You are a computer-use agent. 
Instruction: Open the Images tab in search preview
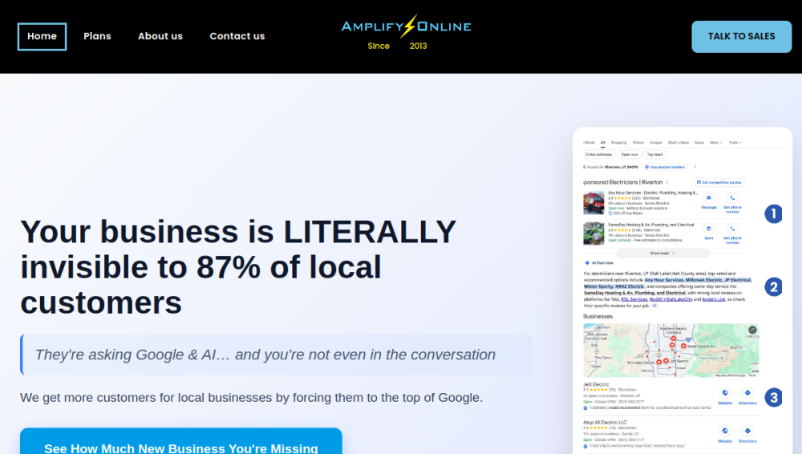[656, 143]
